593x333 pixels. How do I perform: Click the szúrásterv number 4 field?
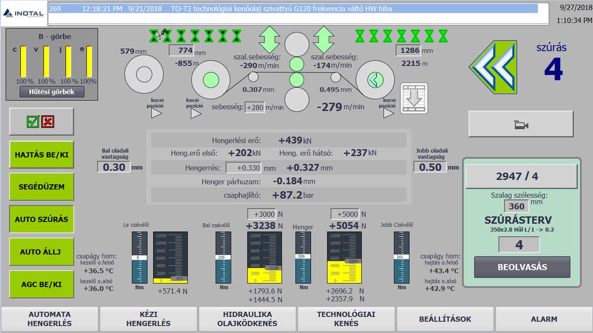pos(519,244)
